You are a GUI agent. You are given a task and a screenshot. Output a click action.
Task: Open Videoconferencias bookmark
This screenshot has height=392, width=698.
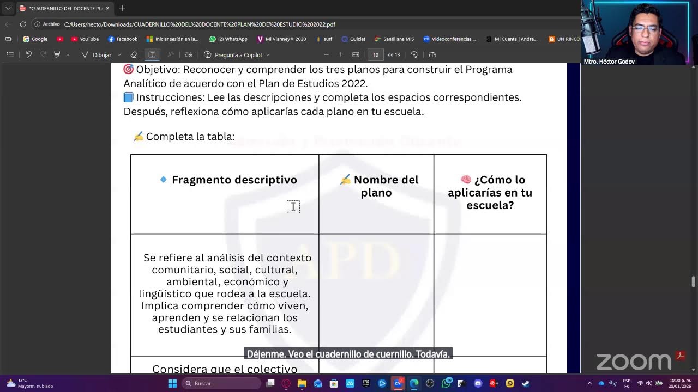(x=450, y=39)
